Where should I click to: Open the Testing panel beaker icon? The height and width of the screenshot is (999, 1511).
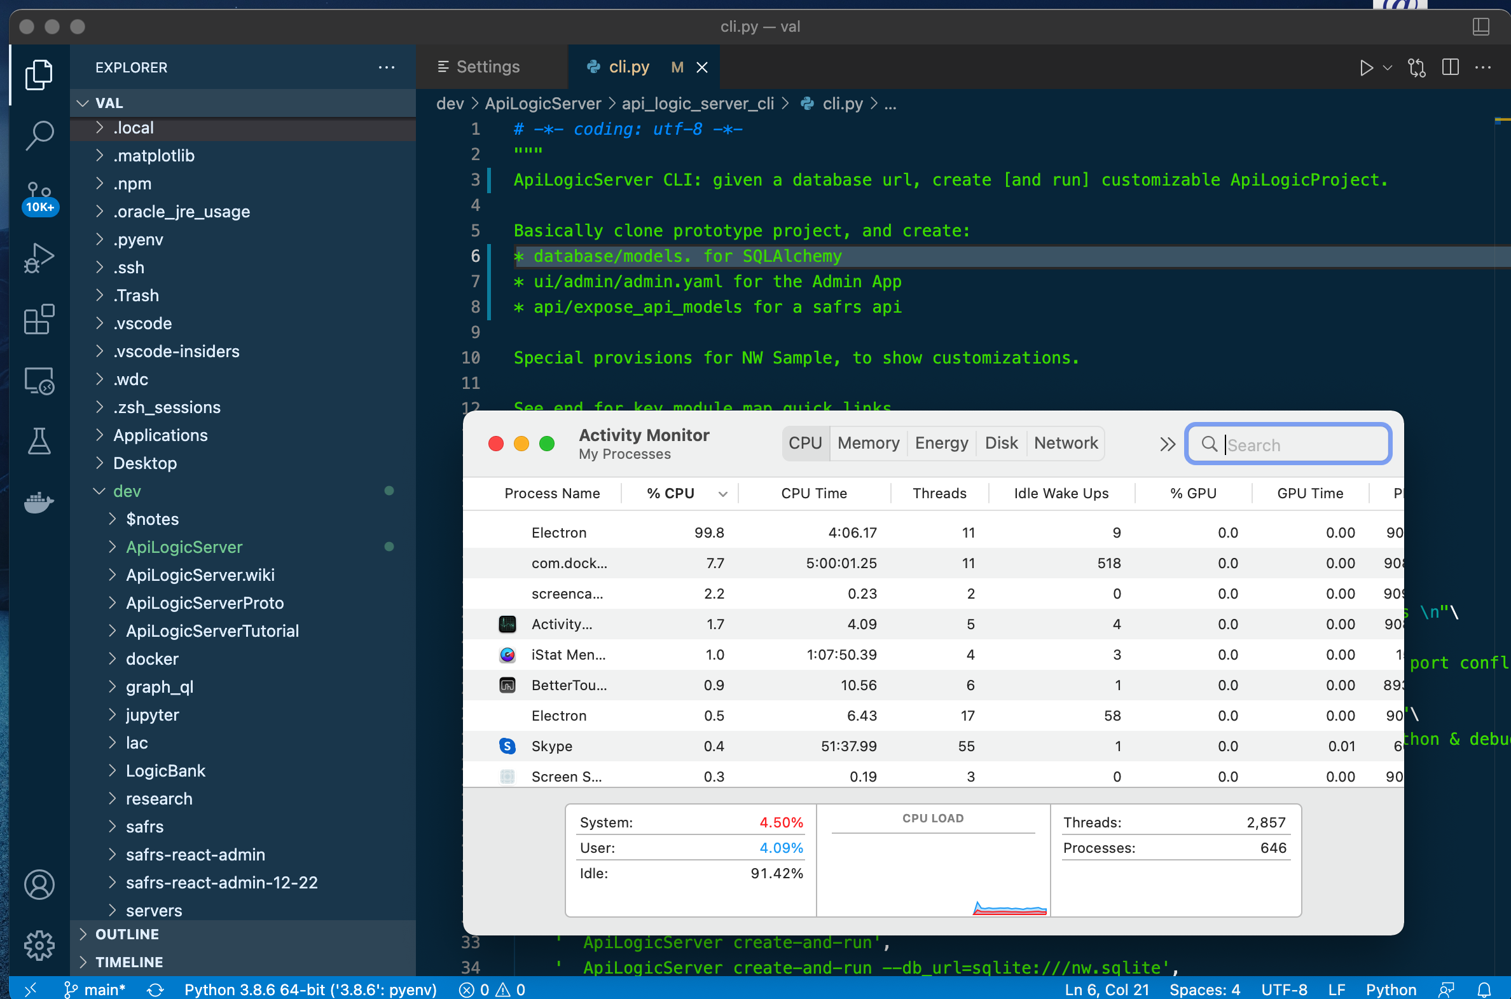[39, 441]
